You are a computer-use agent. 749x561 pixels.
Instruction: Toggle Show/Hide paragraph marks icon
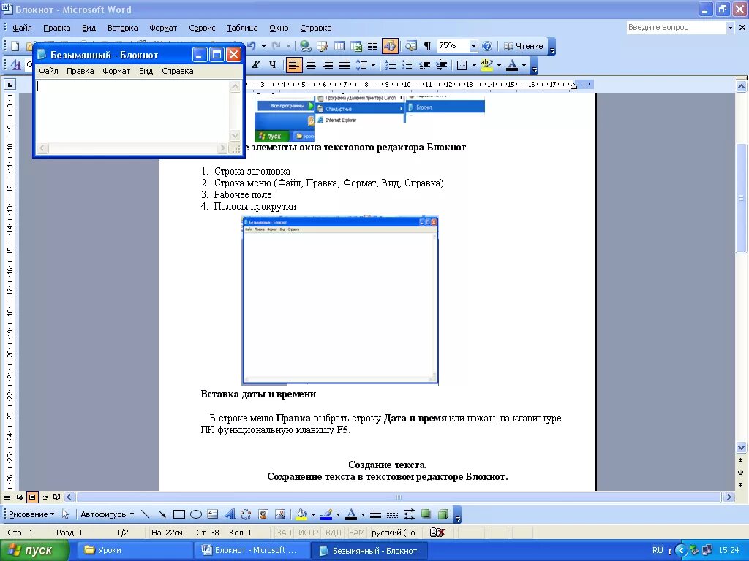427,46
